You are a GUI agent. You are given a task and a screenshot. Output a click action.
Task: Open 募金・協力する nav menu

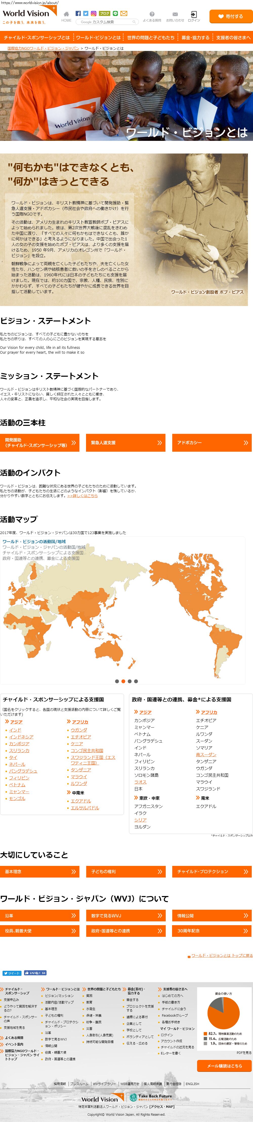pos(195,37)
